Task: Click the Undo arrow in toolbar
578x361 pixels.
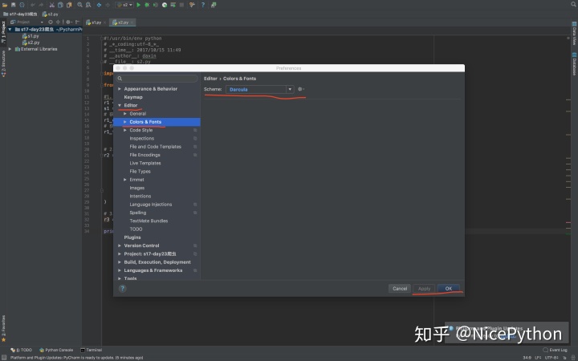Action: coord(33,5)
